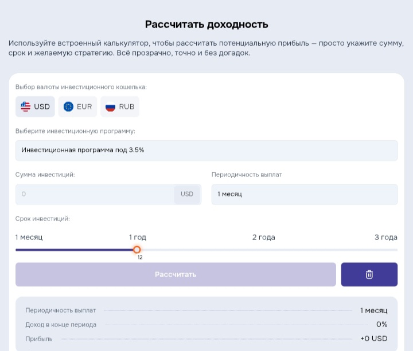Click the Рассчитать доходность heading
Image resolution: width=413 pixels, height=351 pixels.
(x=206, y=25)
